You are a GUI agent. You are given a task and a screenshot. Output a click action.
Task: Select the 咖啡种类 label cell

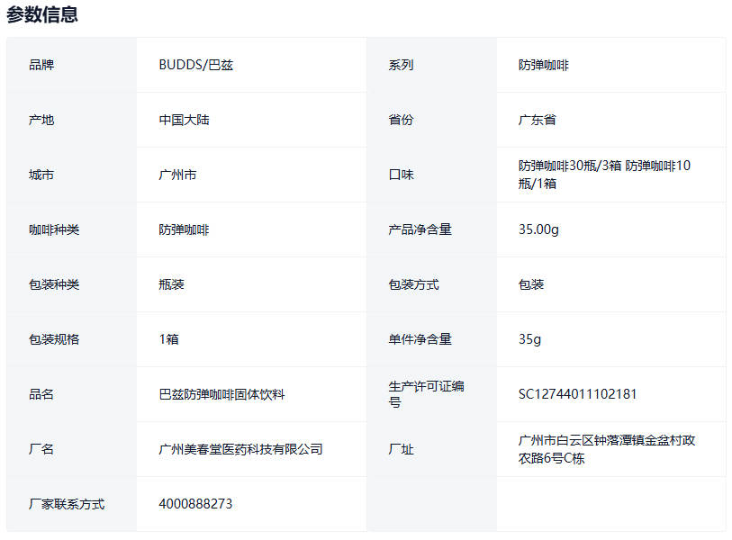click(71, 229)
